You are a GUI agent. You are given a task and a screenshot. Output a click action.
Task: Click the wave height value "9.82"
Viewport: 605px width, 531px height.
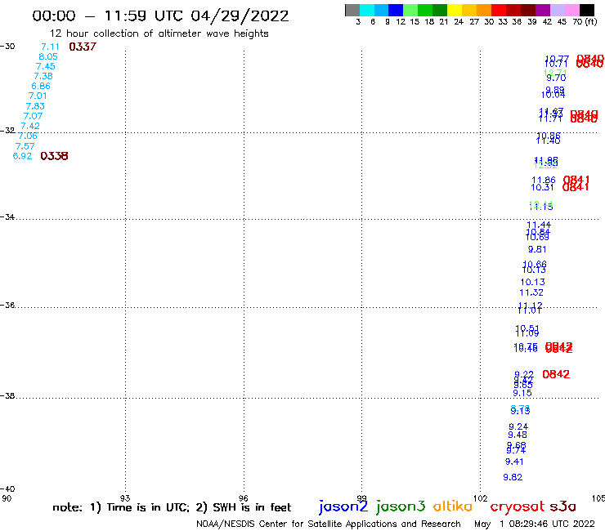click(x=513, y=477)
